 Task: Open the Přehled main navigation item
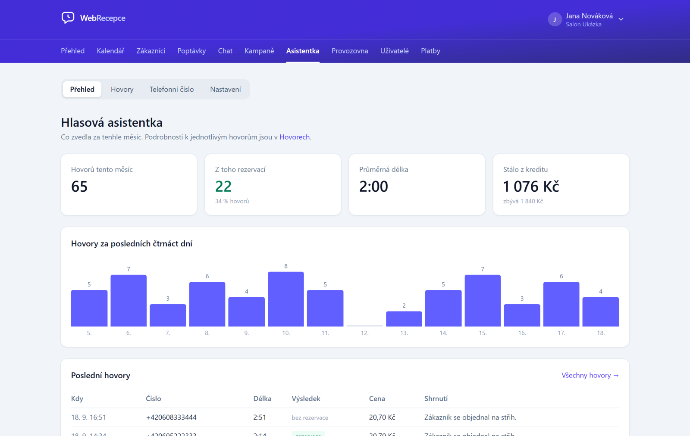[x=72, y=51]
